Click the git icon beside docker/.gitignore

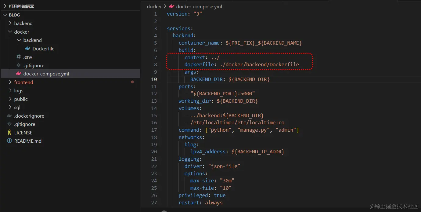click(19, 65)
